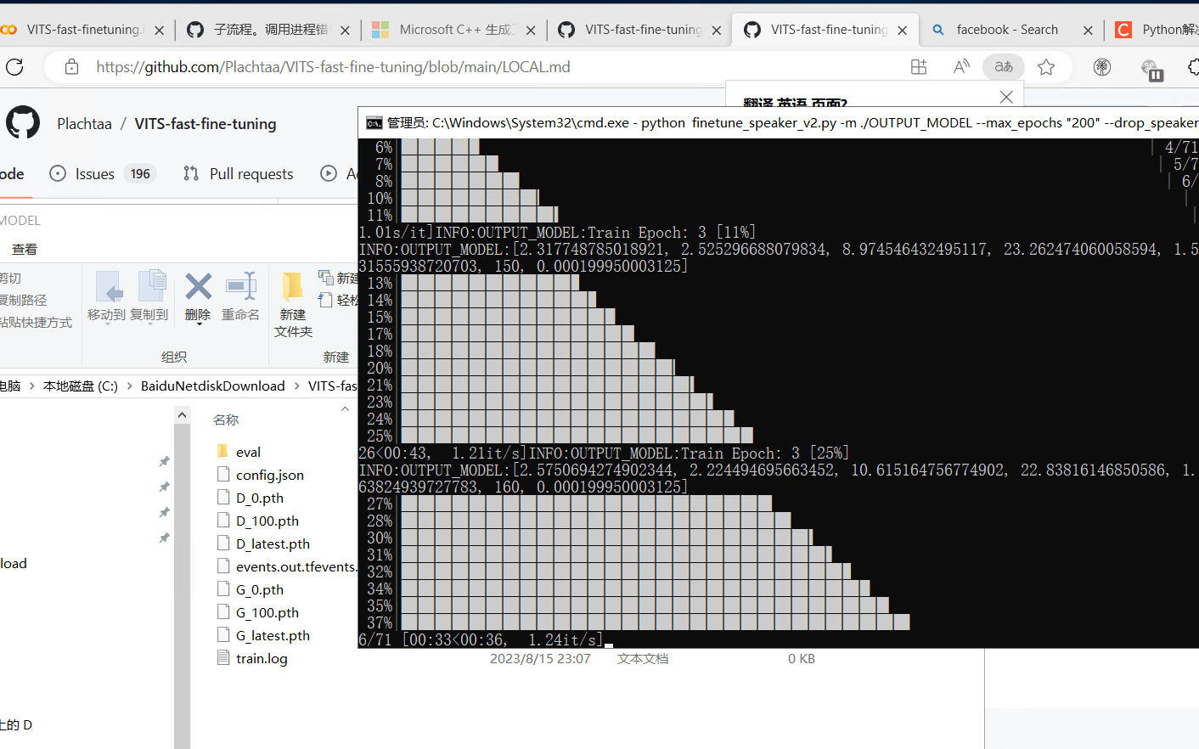Collapse sort arrow above file list column

[x=345, y=408]
